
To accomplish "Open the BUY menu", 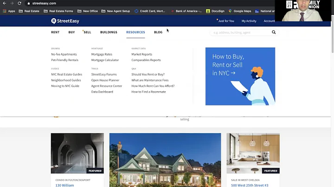I will pyautogui.click(x=71, y=32).
